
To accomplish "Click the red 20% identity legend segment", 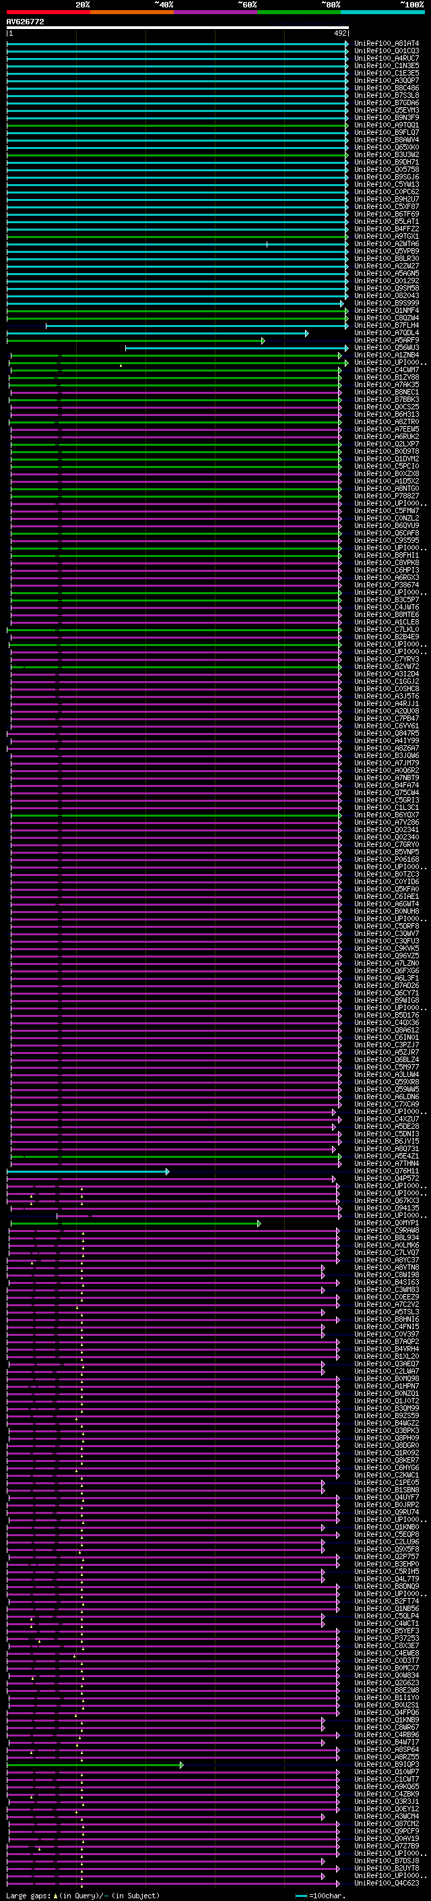I will point(48,12).
